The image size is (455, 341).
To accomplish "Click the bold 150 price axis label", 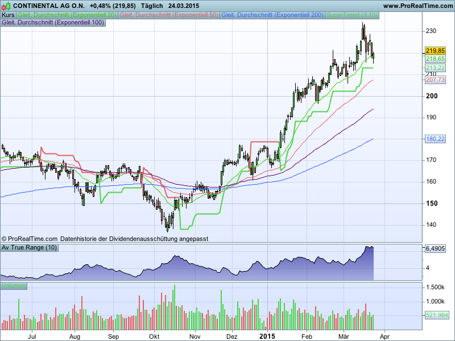I will coord(432,203).
